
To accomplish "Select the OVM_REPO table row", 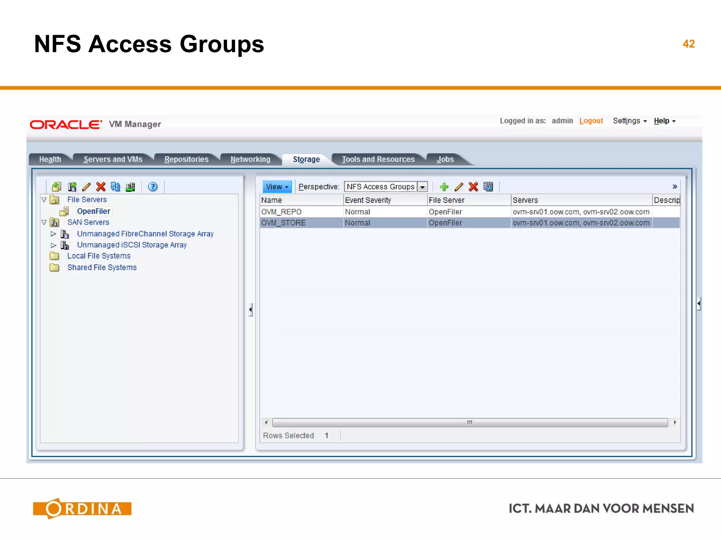I will click(x=282, y=212).
